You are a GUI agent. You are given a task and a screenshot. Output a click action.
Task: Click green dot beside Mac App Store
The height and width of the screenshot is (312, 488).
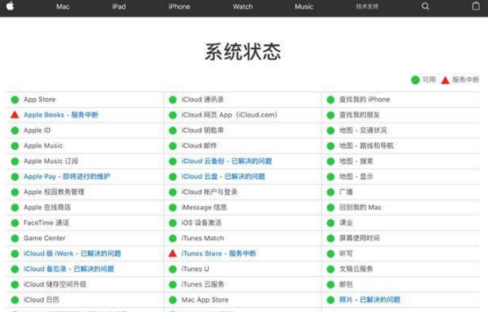pyautogui.click(x=173, y=300)
